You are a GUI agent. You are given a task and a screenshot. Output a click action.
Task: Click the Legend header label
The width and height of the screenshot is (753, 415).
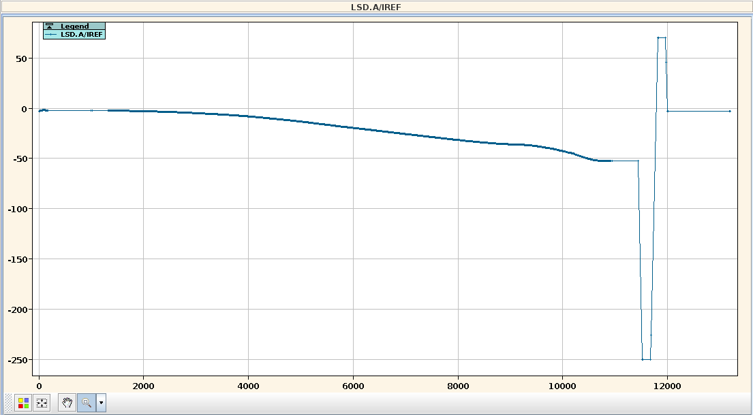[74, 26]
